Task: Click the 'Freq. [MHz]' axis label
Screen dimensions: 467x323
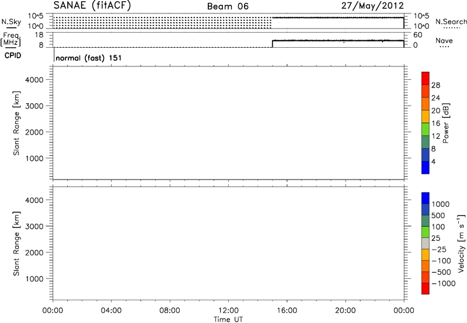Action: click(x=11, y=40)
